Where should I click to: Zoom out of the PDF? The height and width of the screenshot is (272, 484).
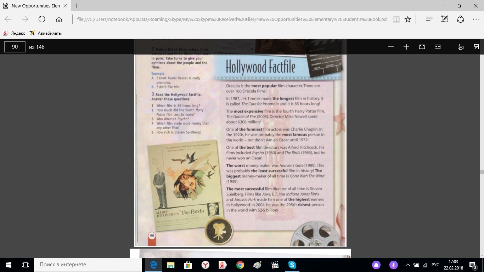click(x=391, y=47)
